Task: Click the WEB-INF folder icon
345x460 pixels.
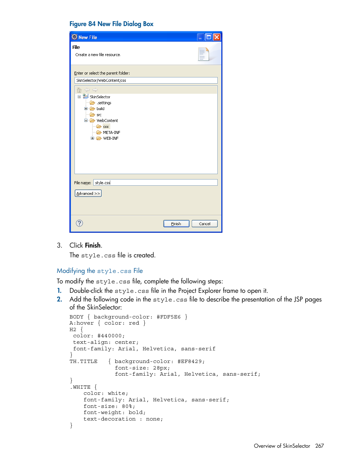Action: pos(99,138)
